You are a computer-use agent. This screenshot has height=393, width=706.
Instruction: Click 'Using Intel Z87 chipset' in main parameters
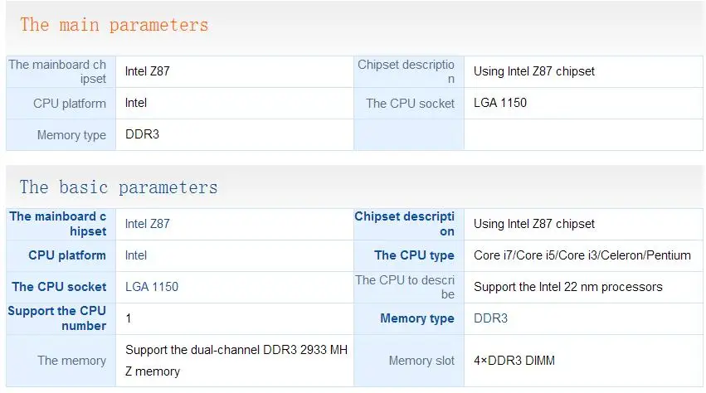[x=534, y=71]
